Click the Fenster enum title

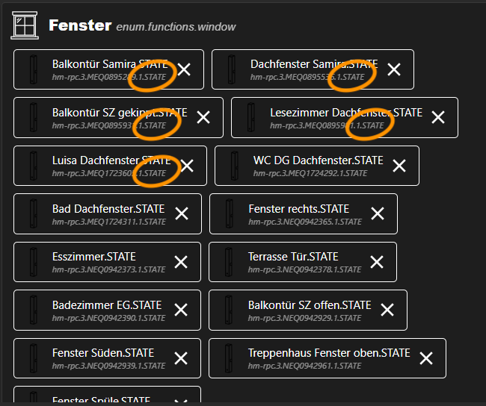pos(80,25)
